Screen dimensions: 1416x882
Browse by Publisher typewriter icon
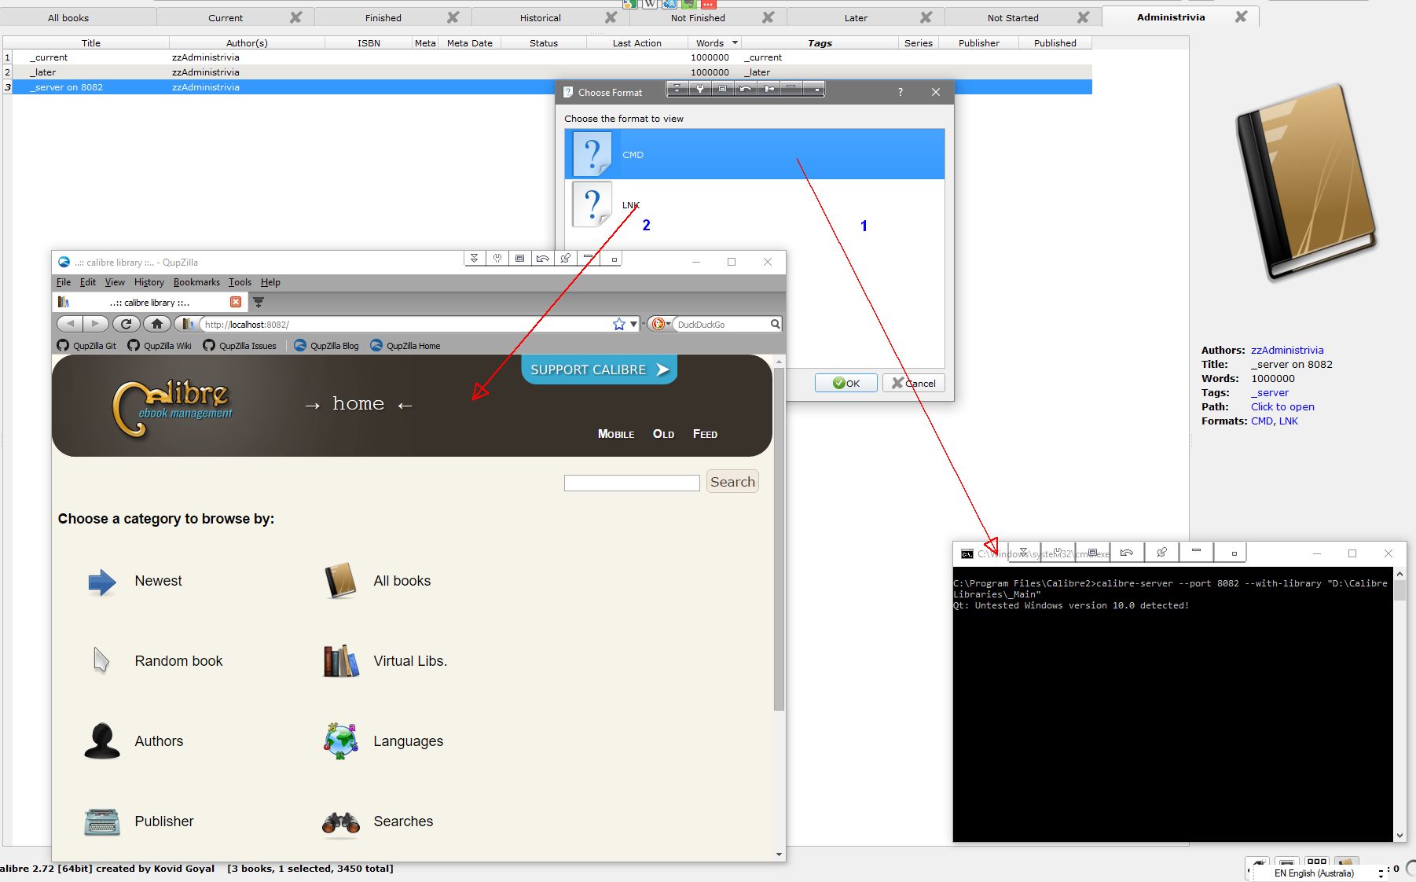[102, 822]
